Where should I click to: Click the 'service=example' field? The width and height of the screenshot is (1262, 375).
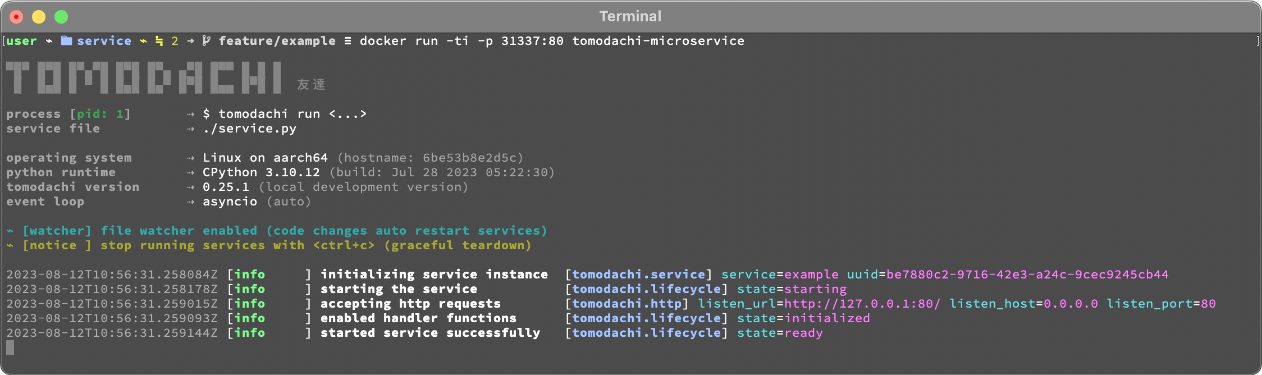pos(780,275)
